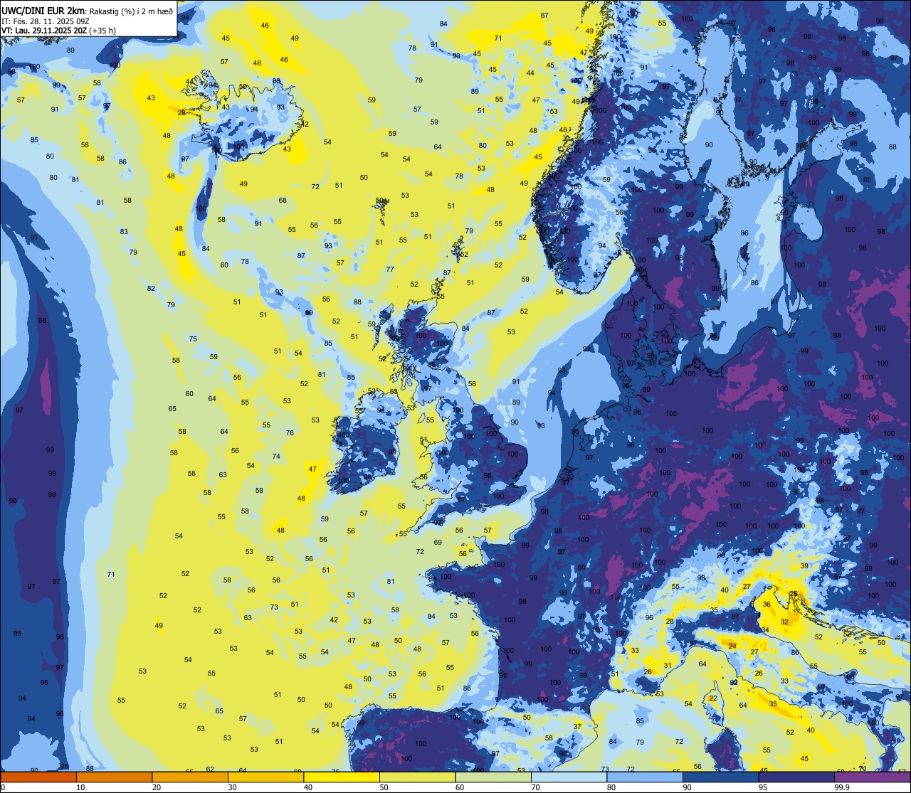
Task: Click the map value '76' west of Ireland
Action: coord(290,433)
